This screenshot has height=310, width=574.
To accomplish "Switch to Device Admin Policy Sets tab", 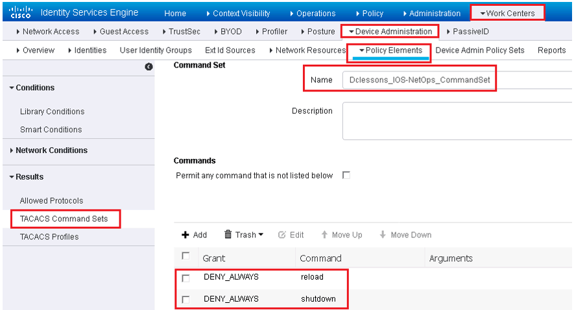I will click(479, 50).
